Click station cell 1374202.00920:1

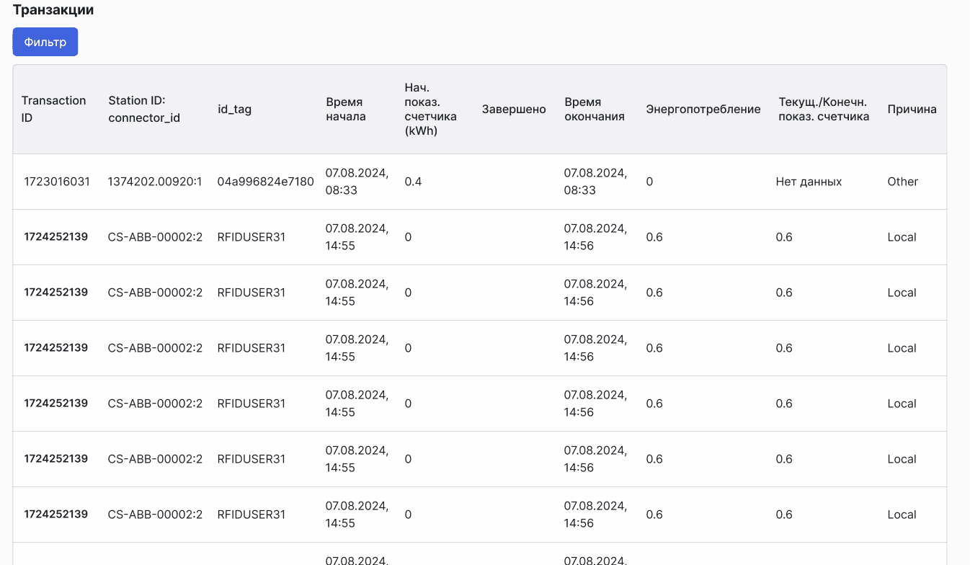(155, 182)
